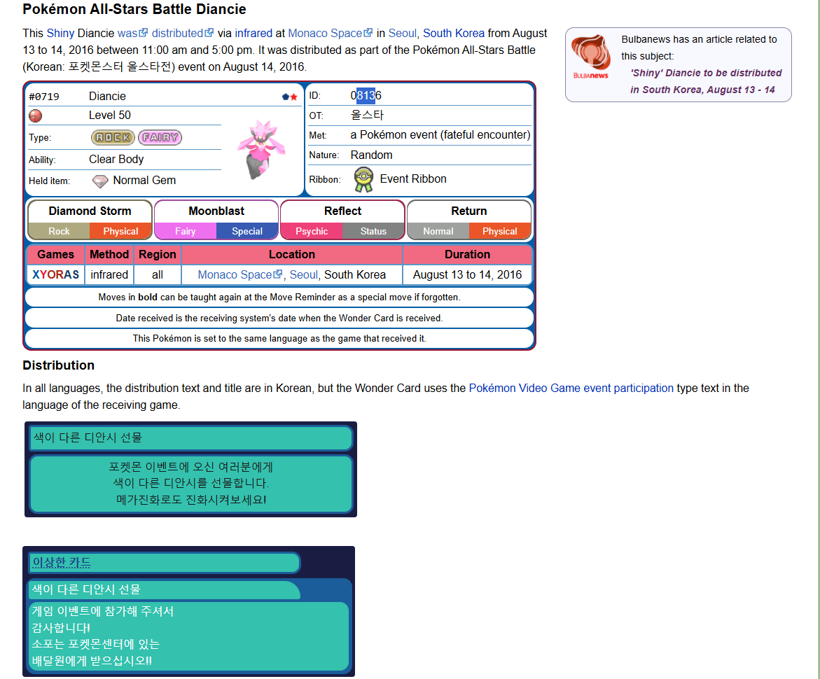Click the Diamond Storm move name
This screenshot has width=820, height=679.
(x=90, y=211)
